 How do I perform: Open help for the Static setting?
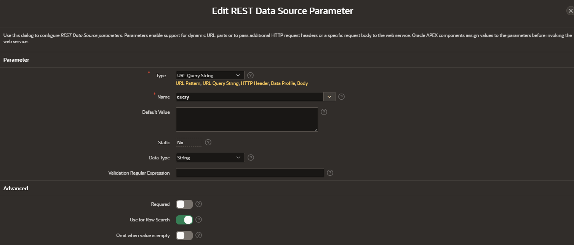pos(208,142)
